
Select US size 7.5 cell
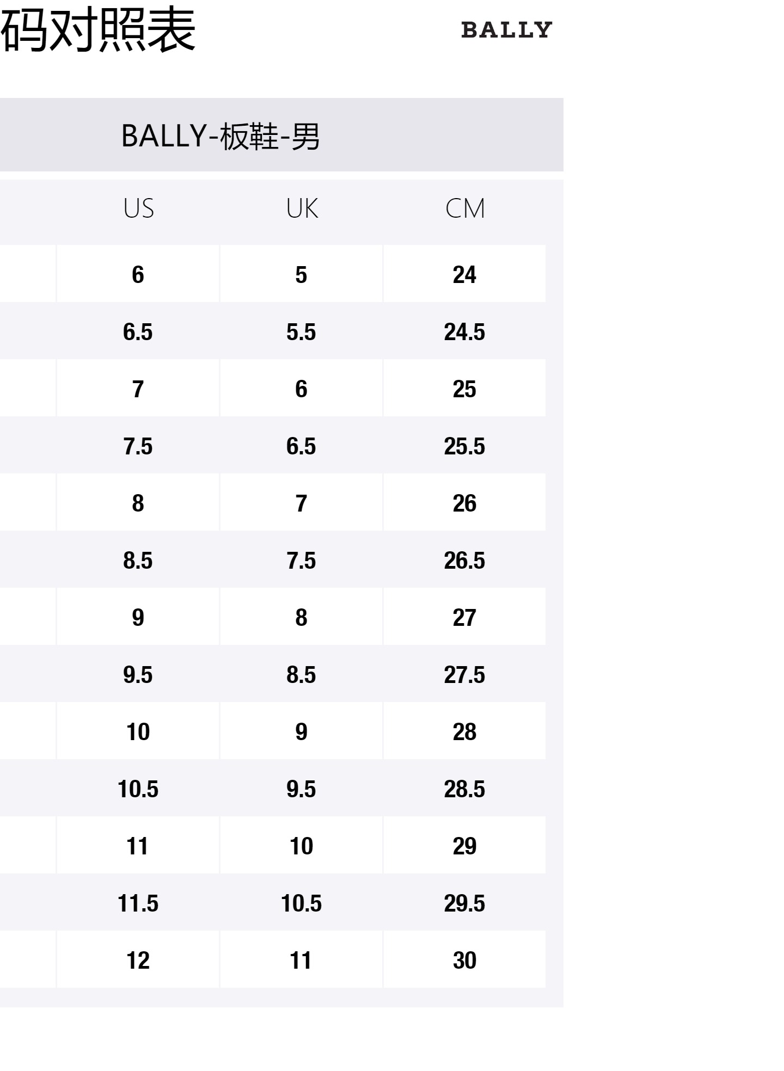138,446
